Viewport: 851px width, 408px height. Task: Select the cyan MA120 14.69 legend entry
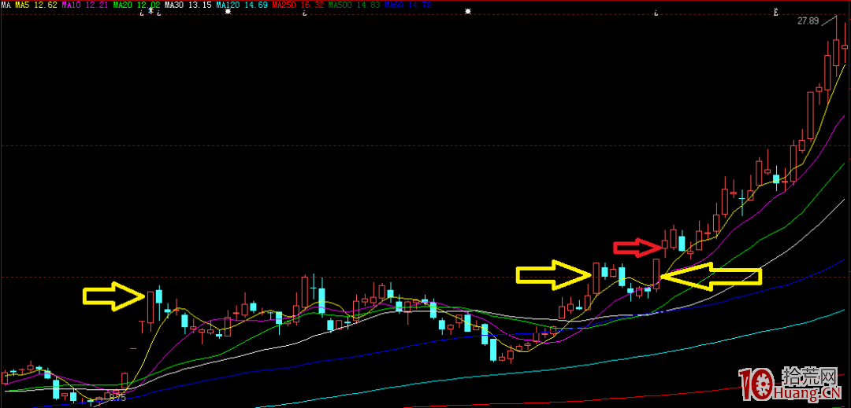pos(242,5)
